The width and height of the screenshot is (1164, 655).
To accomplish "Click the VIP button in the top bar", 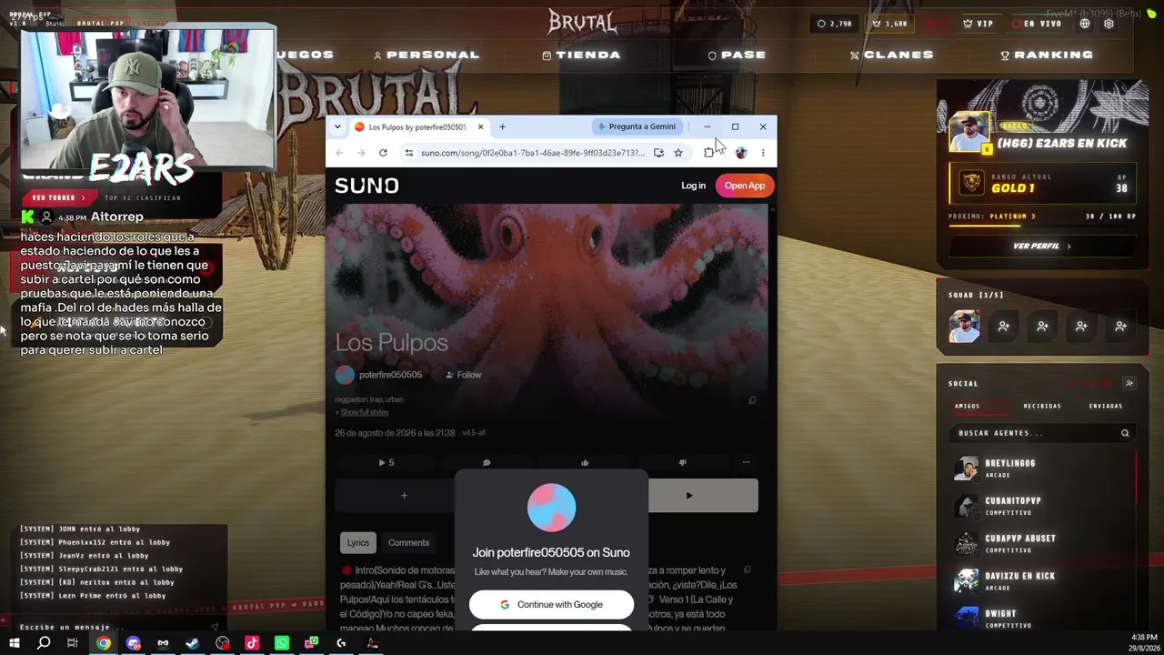I will pos(978,24).
